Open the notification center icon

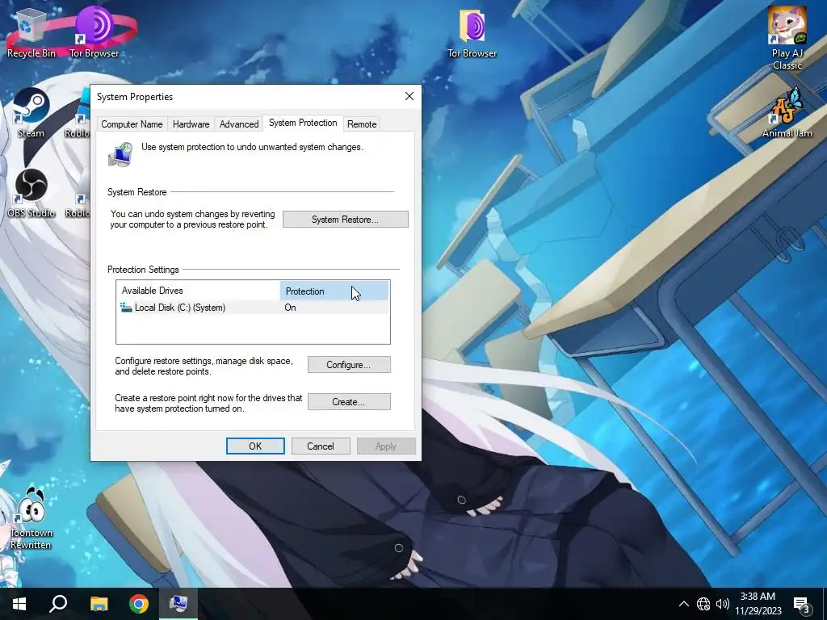pos(802,605)
